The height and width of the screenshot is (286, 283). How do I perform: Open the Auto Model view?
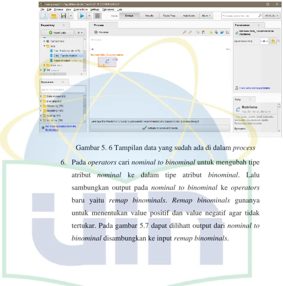189,16
